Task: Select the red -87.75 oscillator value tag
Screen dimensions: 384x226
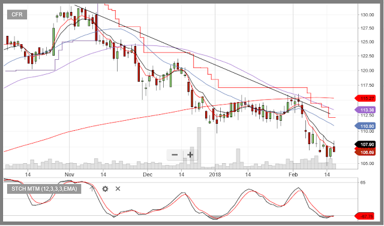Action: [x=365, y=216]
